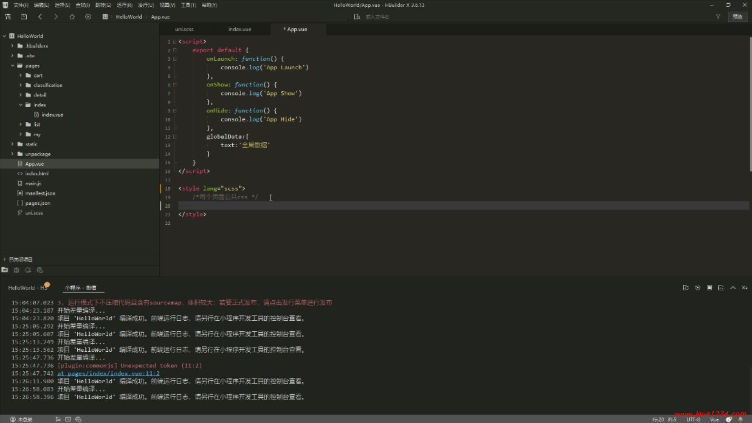Click the console terminal icon
Image resolution: width=752 pixels, height=423 pixels.
[721, 287]
